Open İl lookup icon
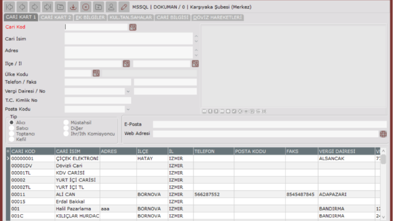Screen dimensions: 393x221 coord(195,63)
